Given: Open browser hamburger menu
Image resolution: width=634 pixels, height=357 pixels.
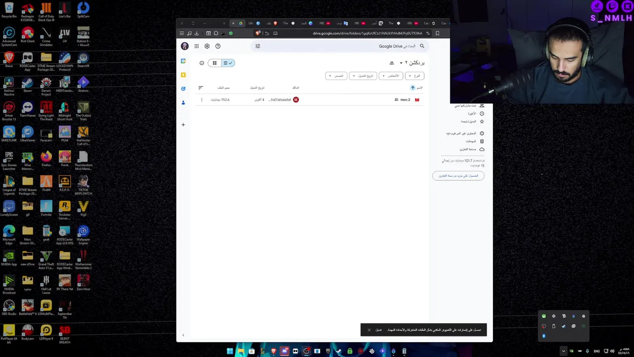Looking at the screenshot, I should (182, 33).
